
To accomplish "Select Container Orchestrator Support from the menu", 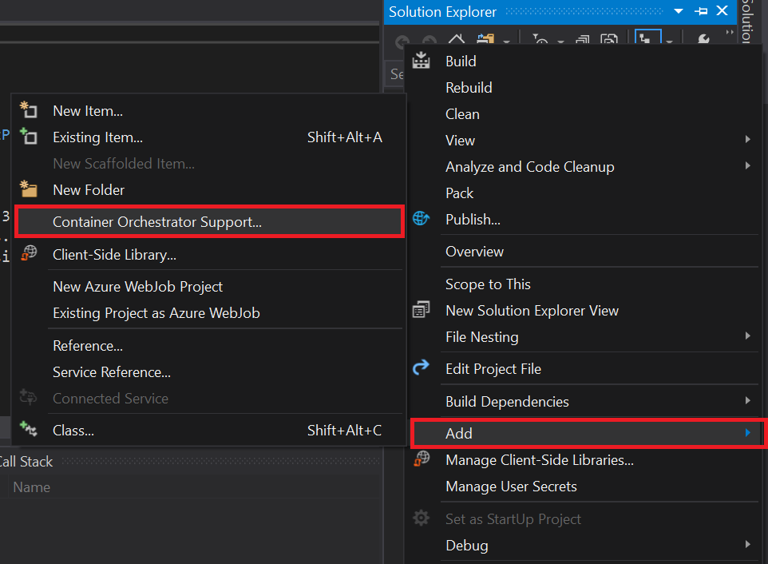I will [x=156, y=221].
